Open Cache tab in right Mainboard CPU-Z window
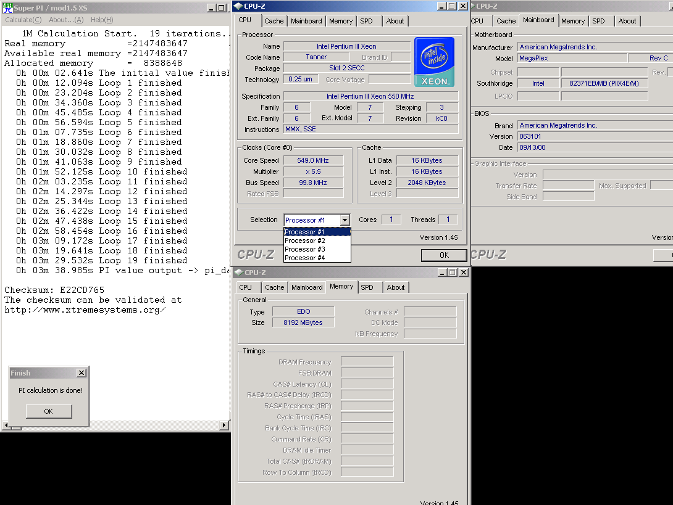Image resolution: width=673 pixels, height=505 pixels. click(x=506, y=21)
